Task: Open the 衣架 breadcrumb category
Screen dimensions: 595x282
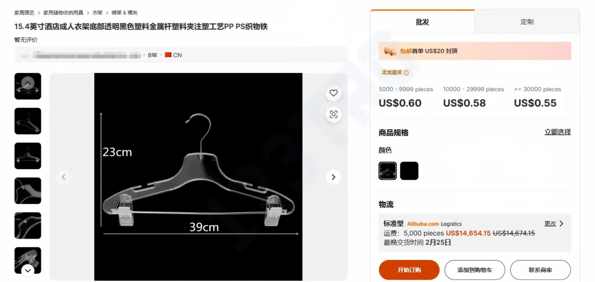Action: click(x=97, y=13)
